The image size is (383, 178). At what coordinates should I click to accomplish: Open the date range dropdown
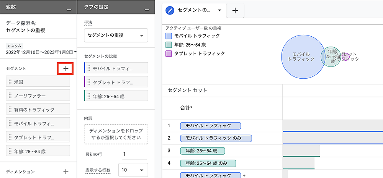click(x=75, y=52)
